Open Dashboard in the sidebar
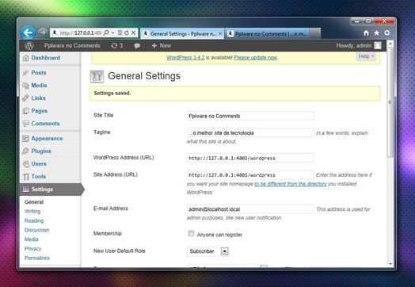 click(x=45, y=58)
